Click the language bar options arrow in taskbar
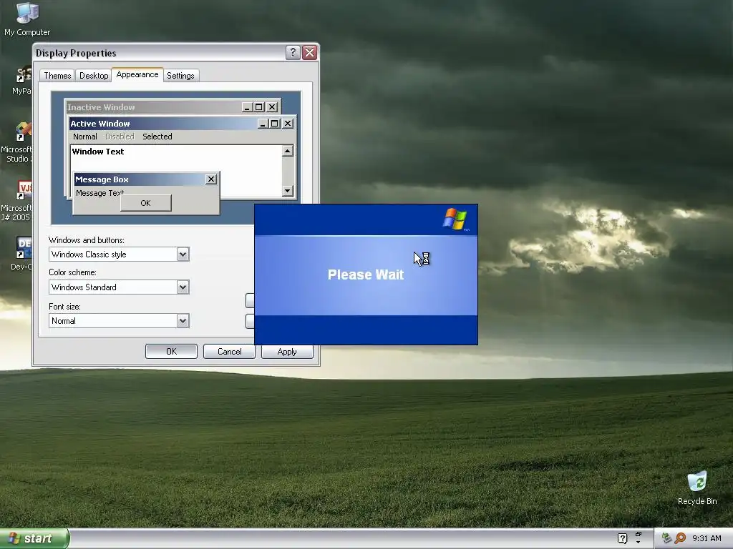Image resolution: width=733 pixels, height=549 pixels. 638,542
